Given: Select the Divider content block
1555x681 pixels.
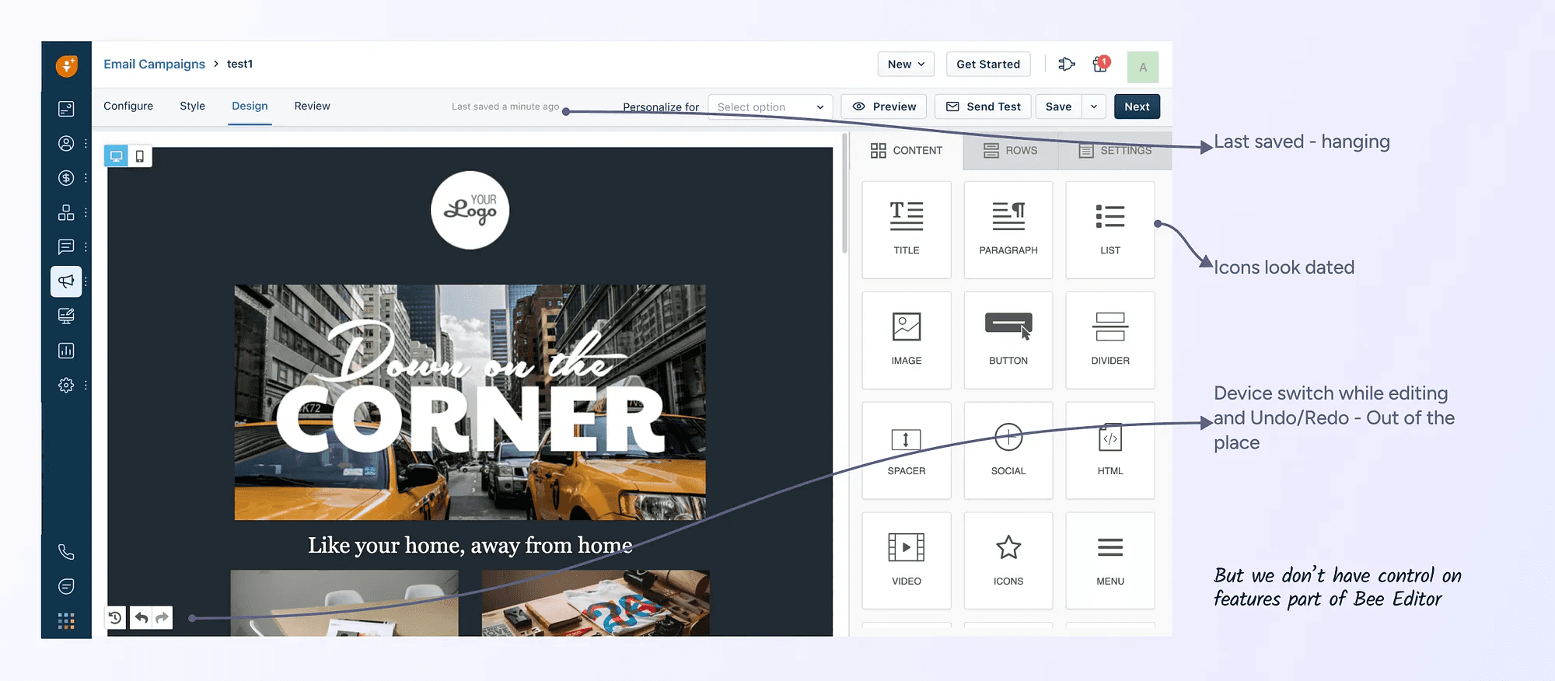Looking at the screenshot, I should coord(1110,340).
